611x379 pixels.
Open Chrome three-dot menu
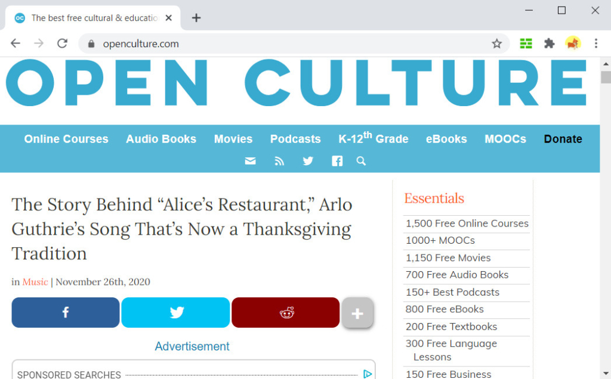click(x=596, y=43)
